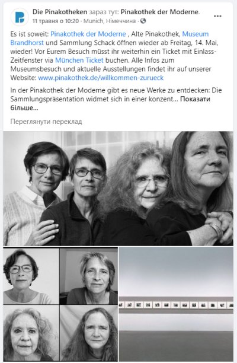This screenshot has height=363, width=237.
Task: Open the Munich, Німеччина location link
Action: point(110,21)
